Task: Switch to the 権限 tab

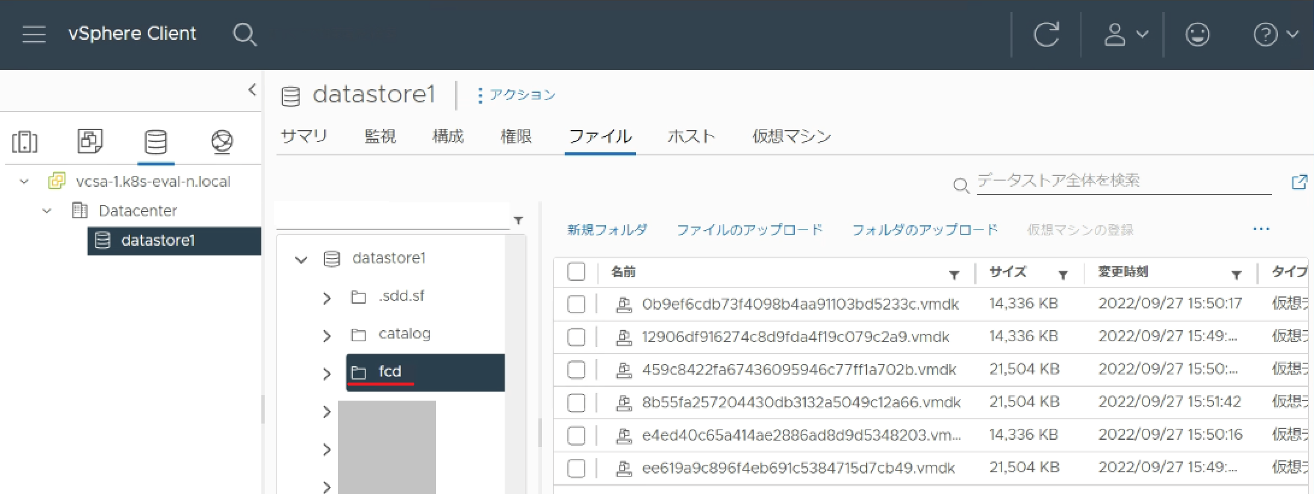Action: (516, 137)
